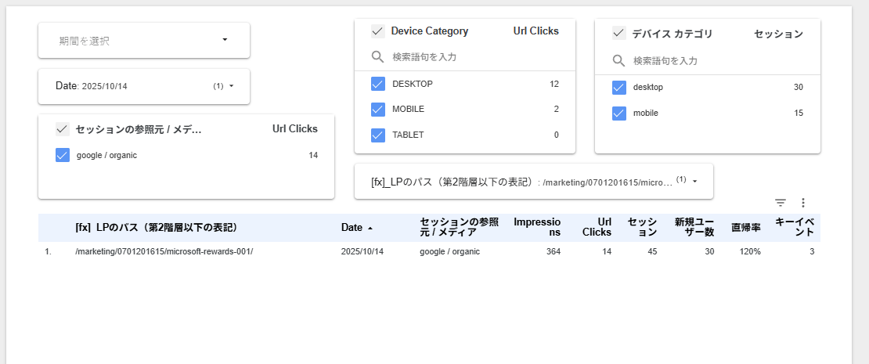Toggle select-all checkmark for デバイス カテゴリ
Image resolution: width=869 pixels, height=364 pixels.
[x=618, y=33]
